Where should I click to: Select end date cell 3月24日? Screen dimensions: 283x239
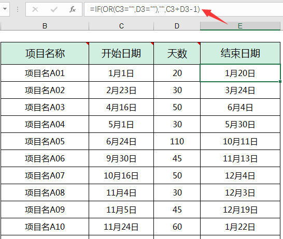pyautogui.click(x=240, y=90)
